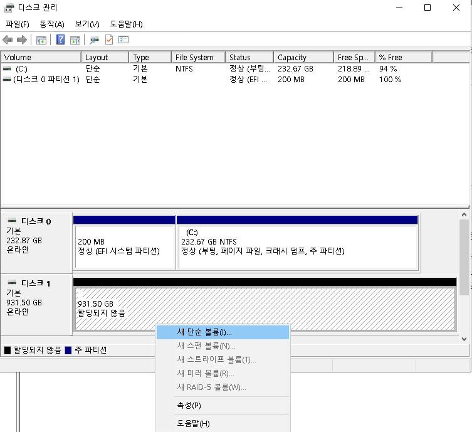Open the 파일(F) menu
This screenshot has width=472, height=432.
click(x=18, y=24)
